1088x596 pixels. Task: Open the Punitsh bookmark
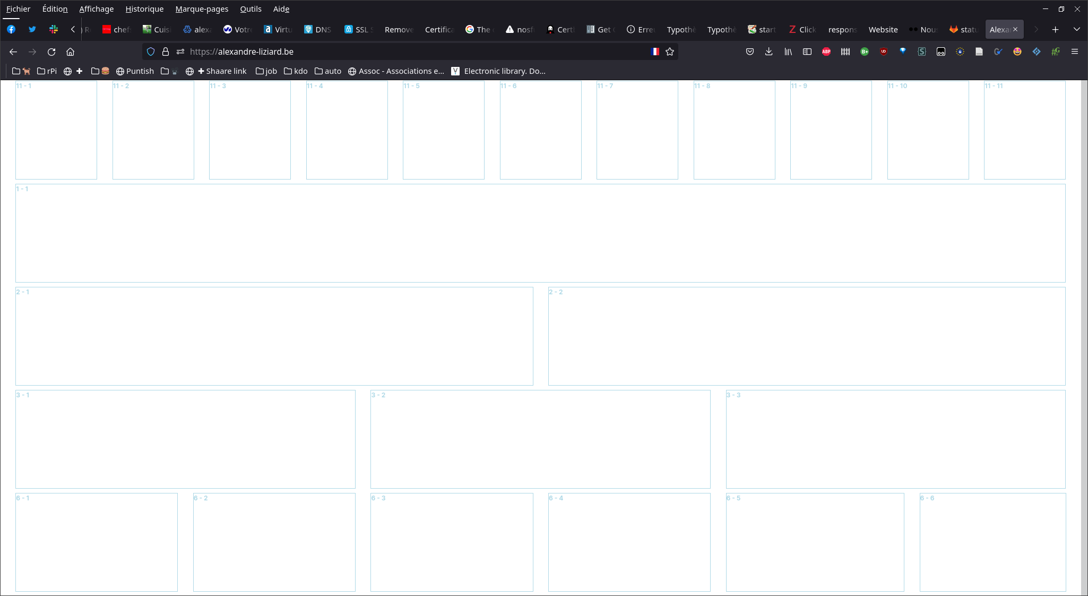tap(135, 71)
